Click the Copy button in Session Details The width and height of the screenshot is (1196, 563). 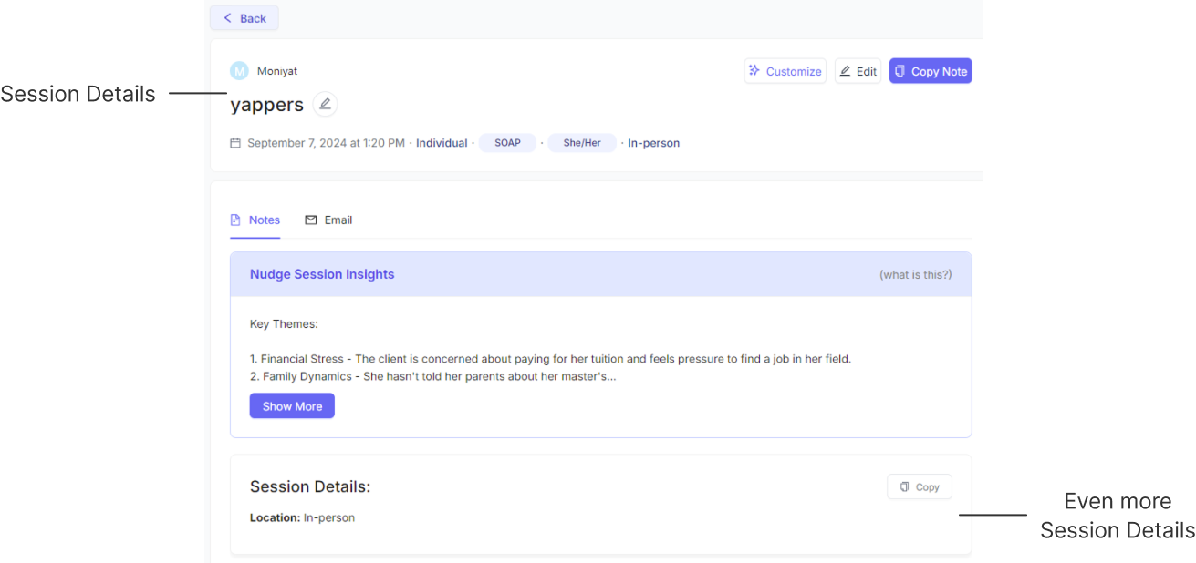pos(919,486)
